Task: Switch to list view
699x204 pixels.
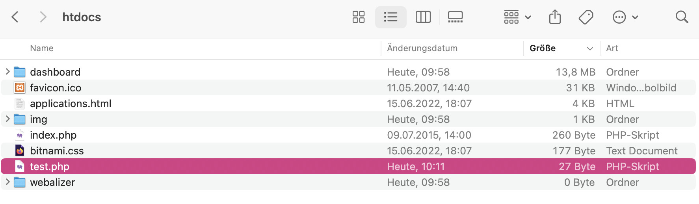Action: (x=390, y=17)
